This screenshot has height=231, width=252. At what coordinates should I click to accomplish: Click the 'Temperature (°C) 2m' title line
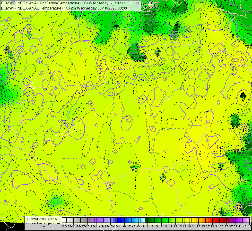click(x=64, y=8)
